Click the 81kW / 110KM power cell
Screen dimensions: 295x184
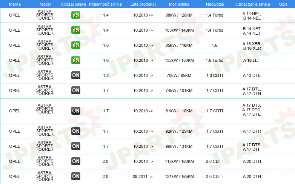179,111
